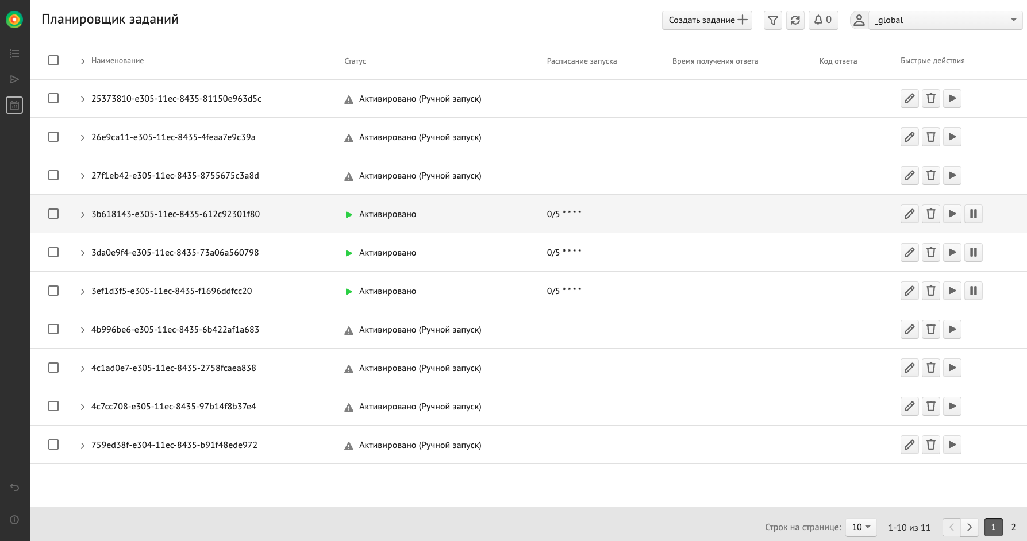Click the refresh list icon
This screenshot has height=541, width=1027.
click(x=795, y=20)
